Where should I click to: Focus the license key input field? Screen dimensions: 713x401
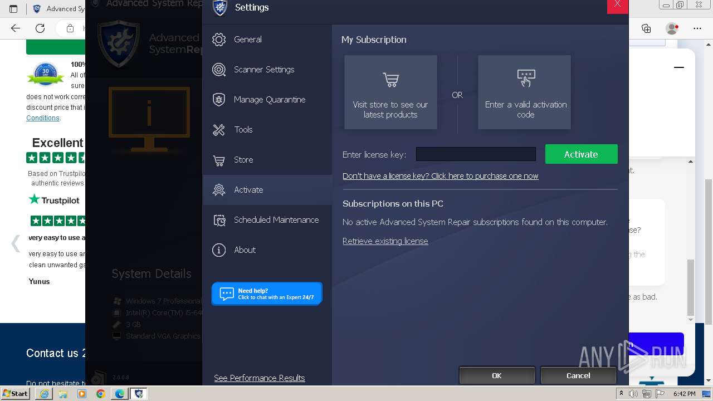click(x=476, y=154)
